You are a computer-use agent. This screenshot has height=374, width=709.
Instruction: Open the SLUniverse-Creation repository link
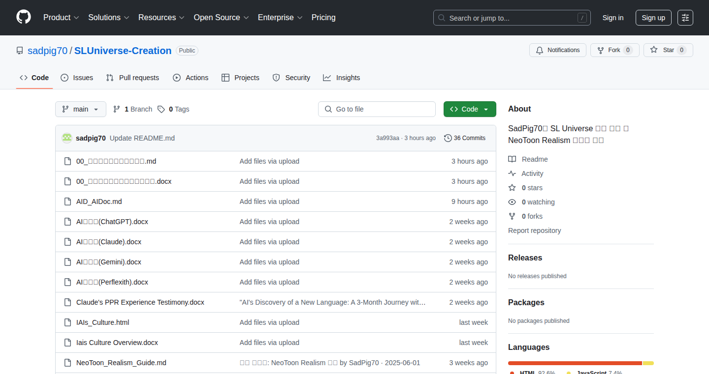[x=123, y=51]
